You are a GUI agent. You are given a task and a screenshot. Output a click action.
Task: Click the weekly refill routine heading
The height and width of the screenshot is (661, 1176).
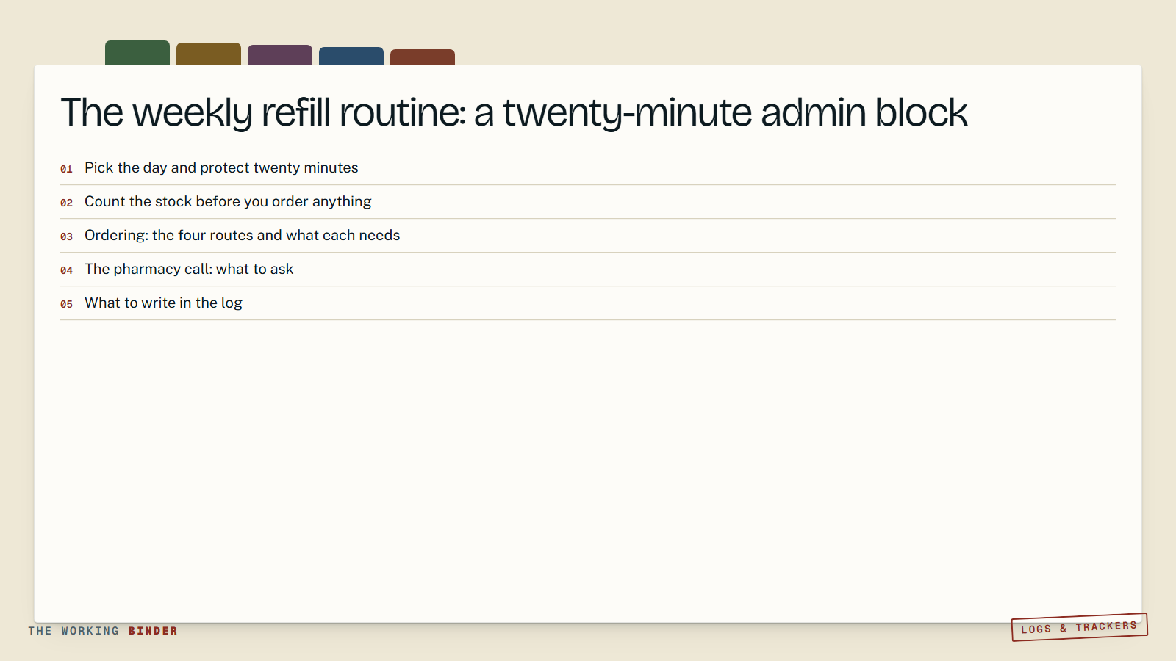514,112
